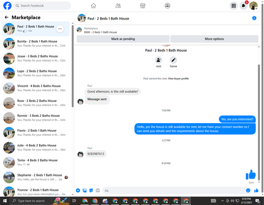Open Tonia - 4 Beds 3 Baths House chat
The image size is (264, 205).
coord(35,162)
